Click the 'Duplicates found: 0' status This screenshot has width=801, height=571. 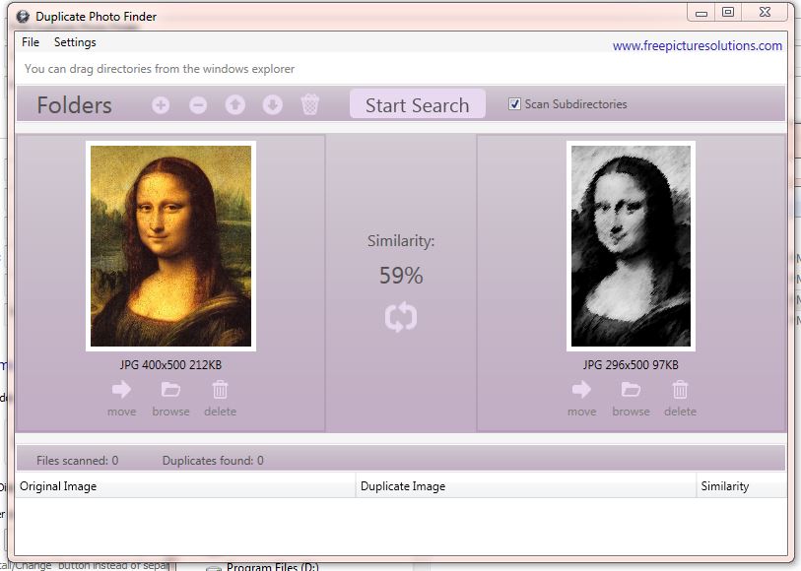point(213,461)
